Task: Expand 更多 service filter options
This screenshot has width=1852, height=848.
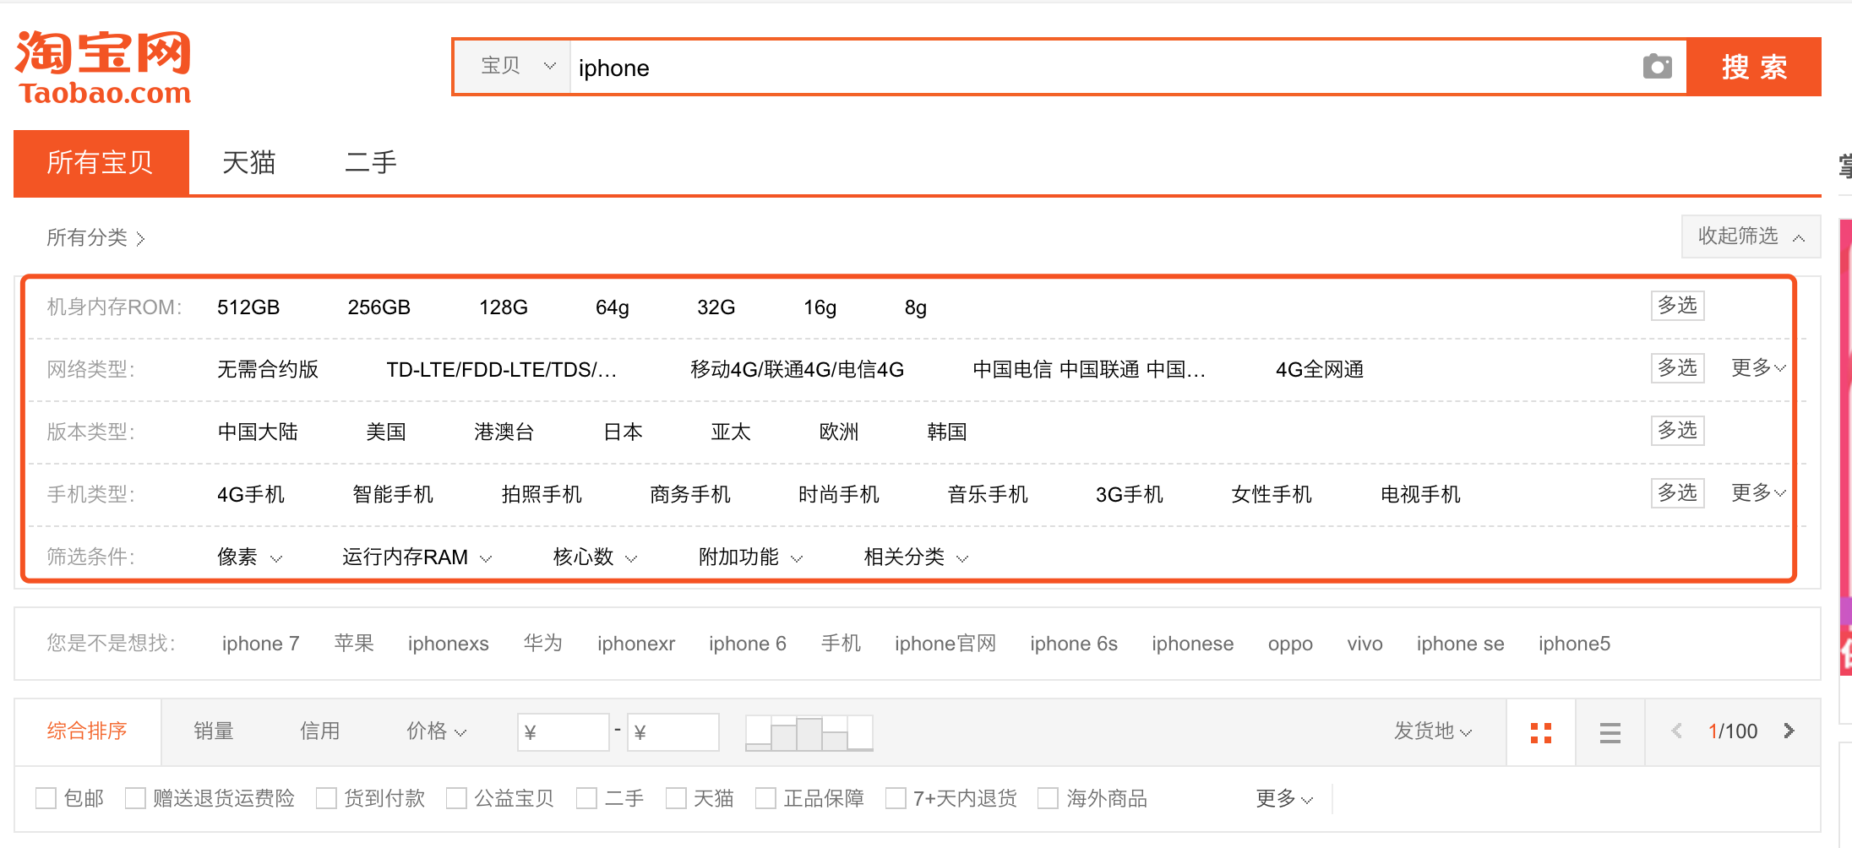Action: pyautogui.click(x=1284, y=798)
